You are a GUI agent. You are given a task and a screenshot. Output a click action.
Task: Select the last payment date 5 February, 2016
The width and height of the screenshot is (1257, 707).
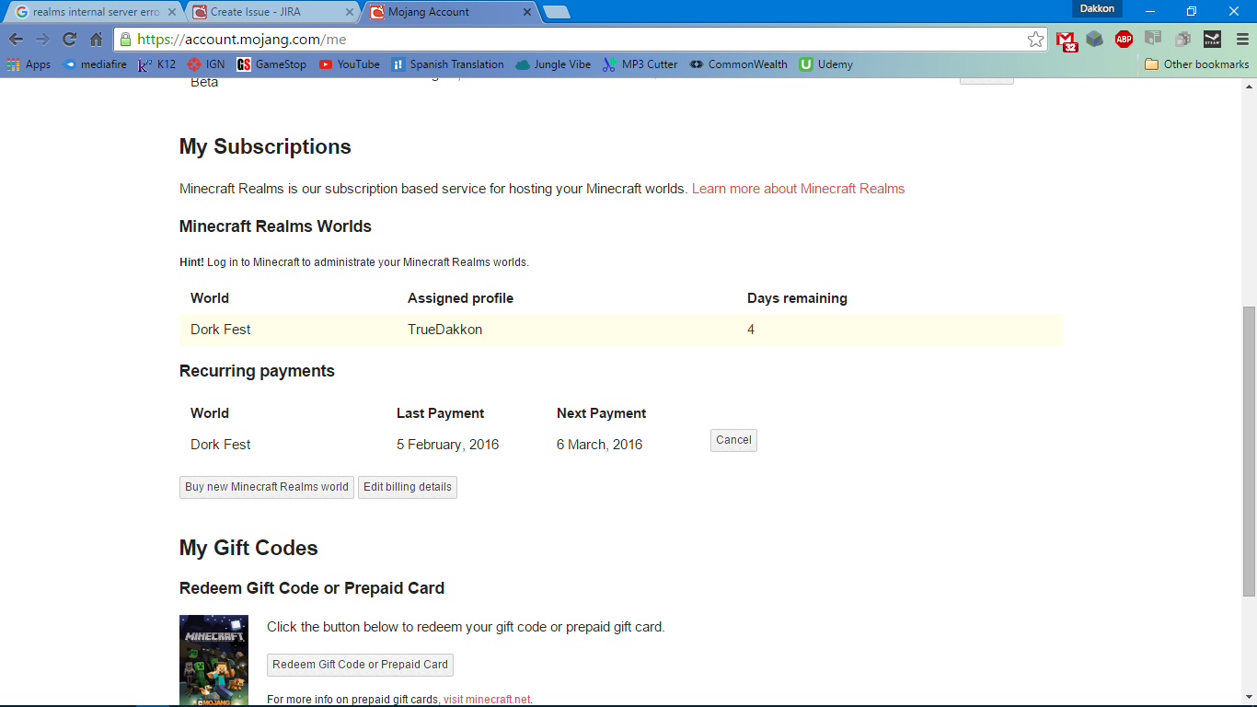(x=447, y=445)
